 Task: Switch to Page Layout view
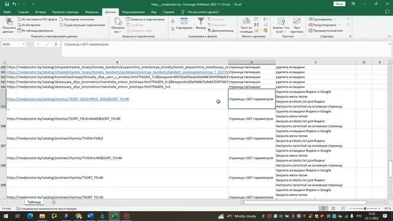(333, 209)
